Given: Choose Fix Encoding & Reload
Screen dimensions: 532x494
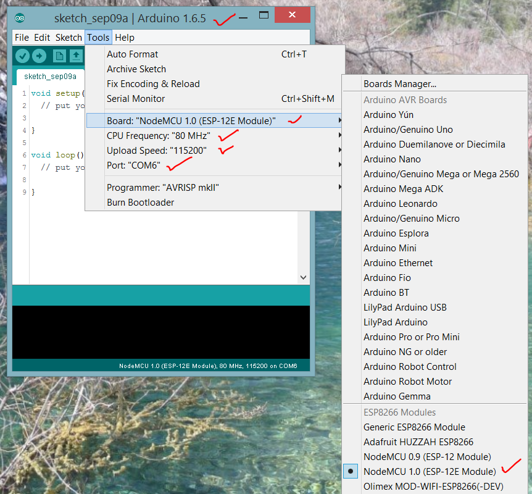Looking at the screenshot, I should click(x=214, y=84).
